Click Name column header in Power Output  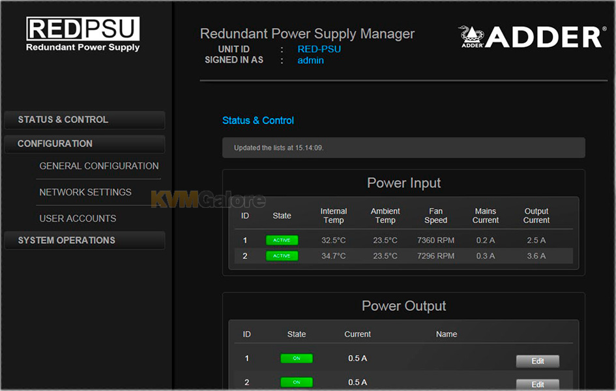click(x=447, y=334)
